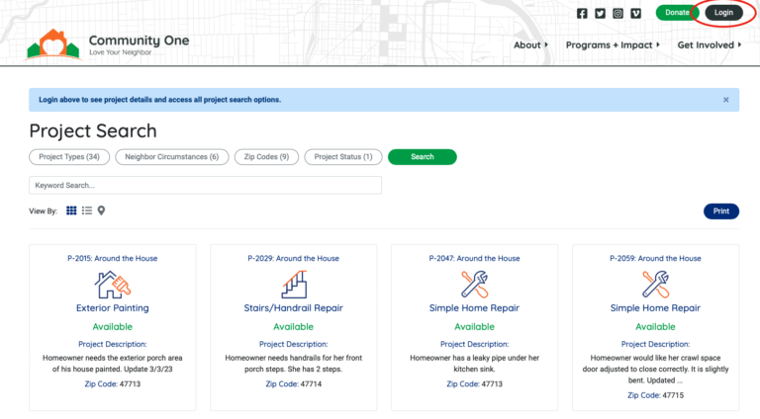Click the Stairs/Handrail Repair stairs icon
760x419 pixels.
pyautogui.click(x=293, y=285)
